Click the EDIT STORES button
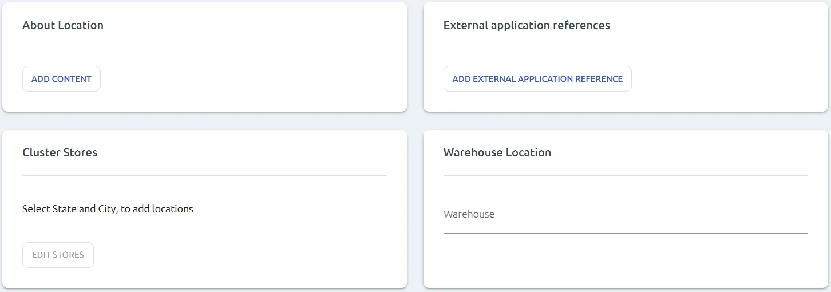831x292 pixels. 58,255
